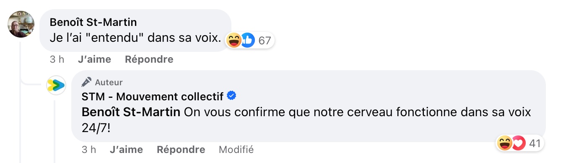Click the 3 h timestamp under STM's reply
Screen dimensions: 571x163
(x=89, y=150)
